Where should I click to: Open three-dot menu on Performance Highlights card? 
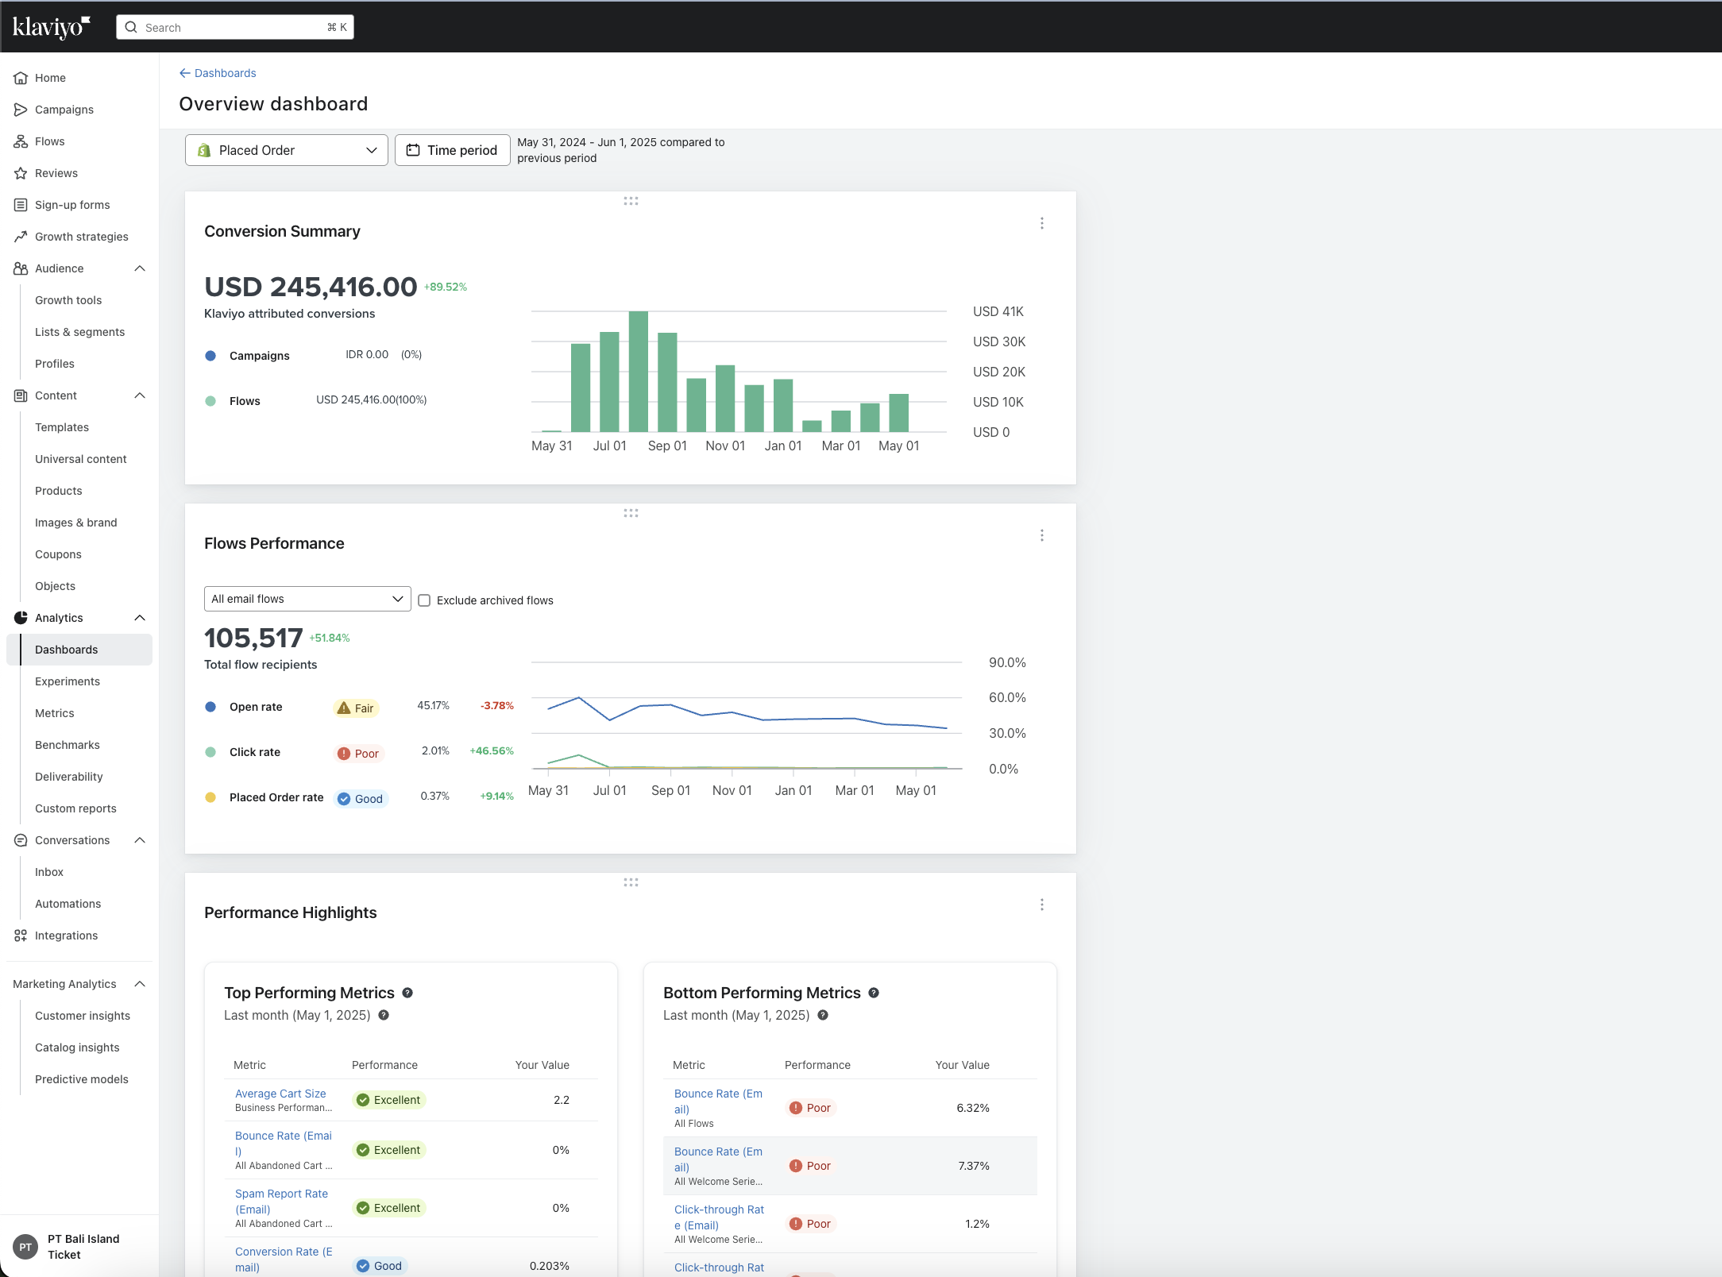coord(1041,905)
